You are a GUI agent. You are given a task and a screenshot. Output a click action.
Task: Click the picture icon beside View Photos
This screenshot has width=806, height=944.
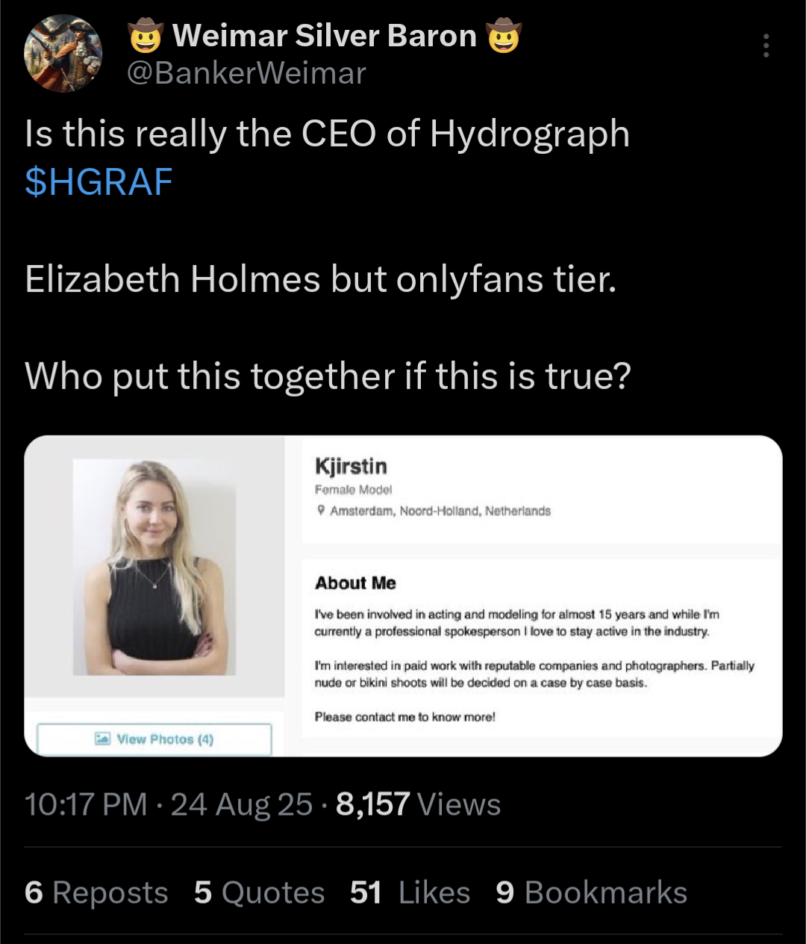coord(102,739)
